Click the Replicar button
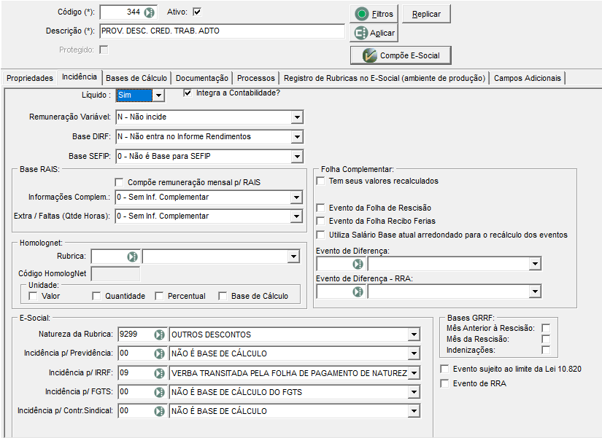Screen dimensions: 602x438 point(426,14)
